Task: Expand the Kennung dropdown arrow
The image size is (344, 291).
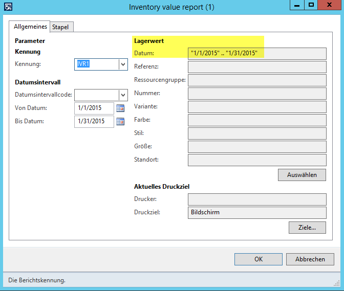Action: [123, 64]
